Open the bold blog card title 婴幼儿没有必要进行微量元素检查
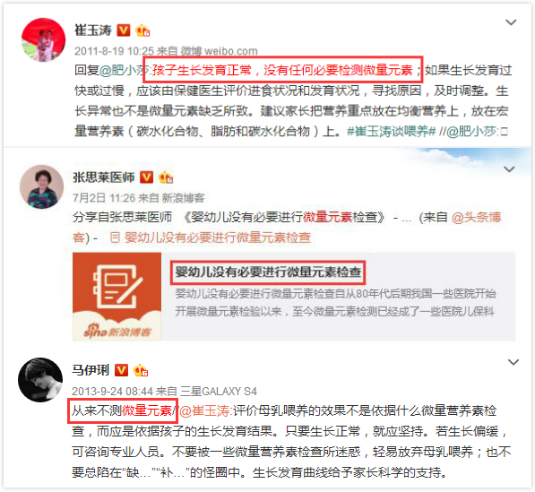This screenshot has width=535, height=492. point(268,272)
